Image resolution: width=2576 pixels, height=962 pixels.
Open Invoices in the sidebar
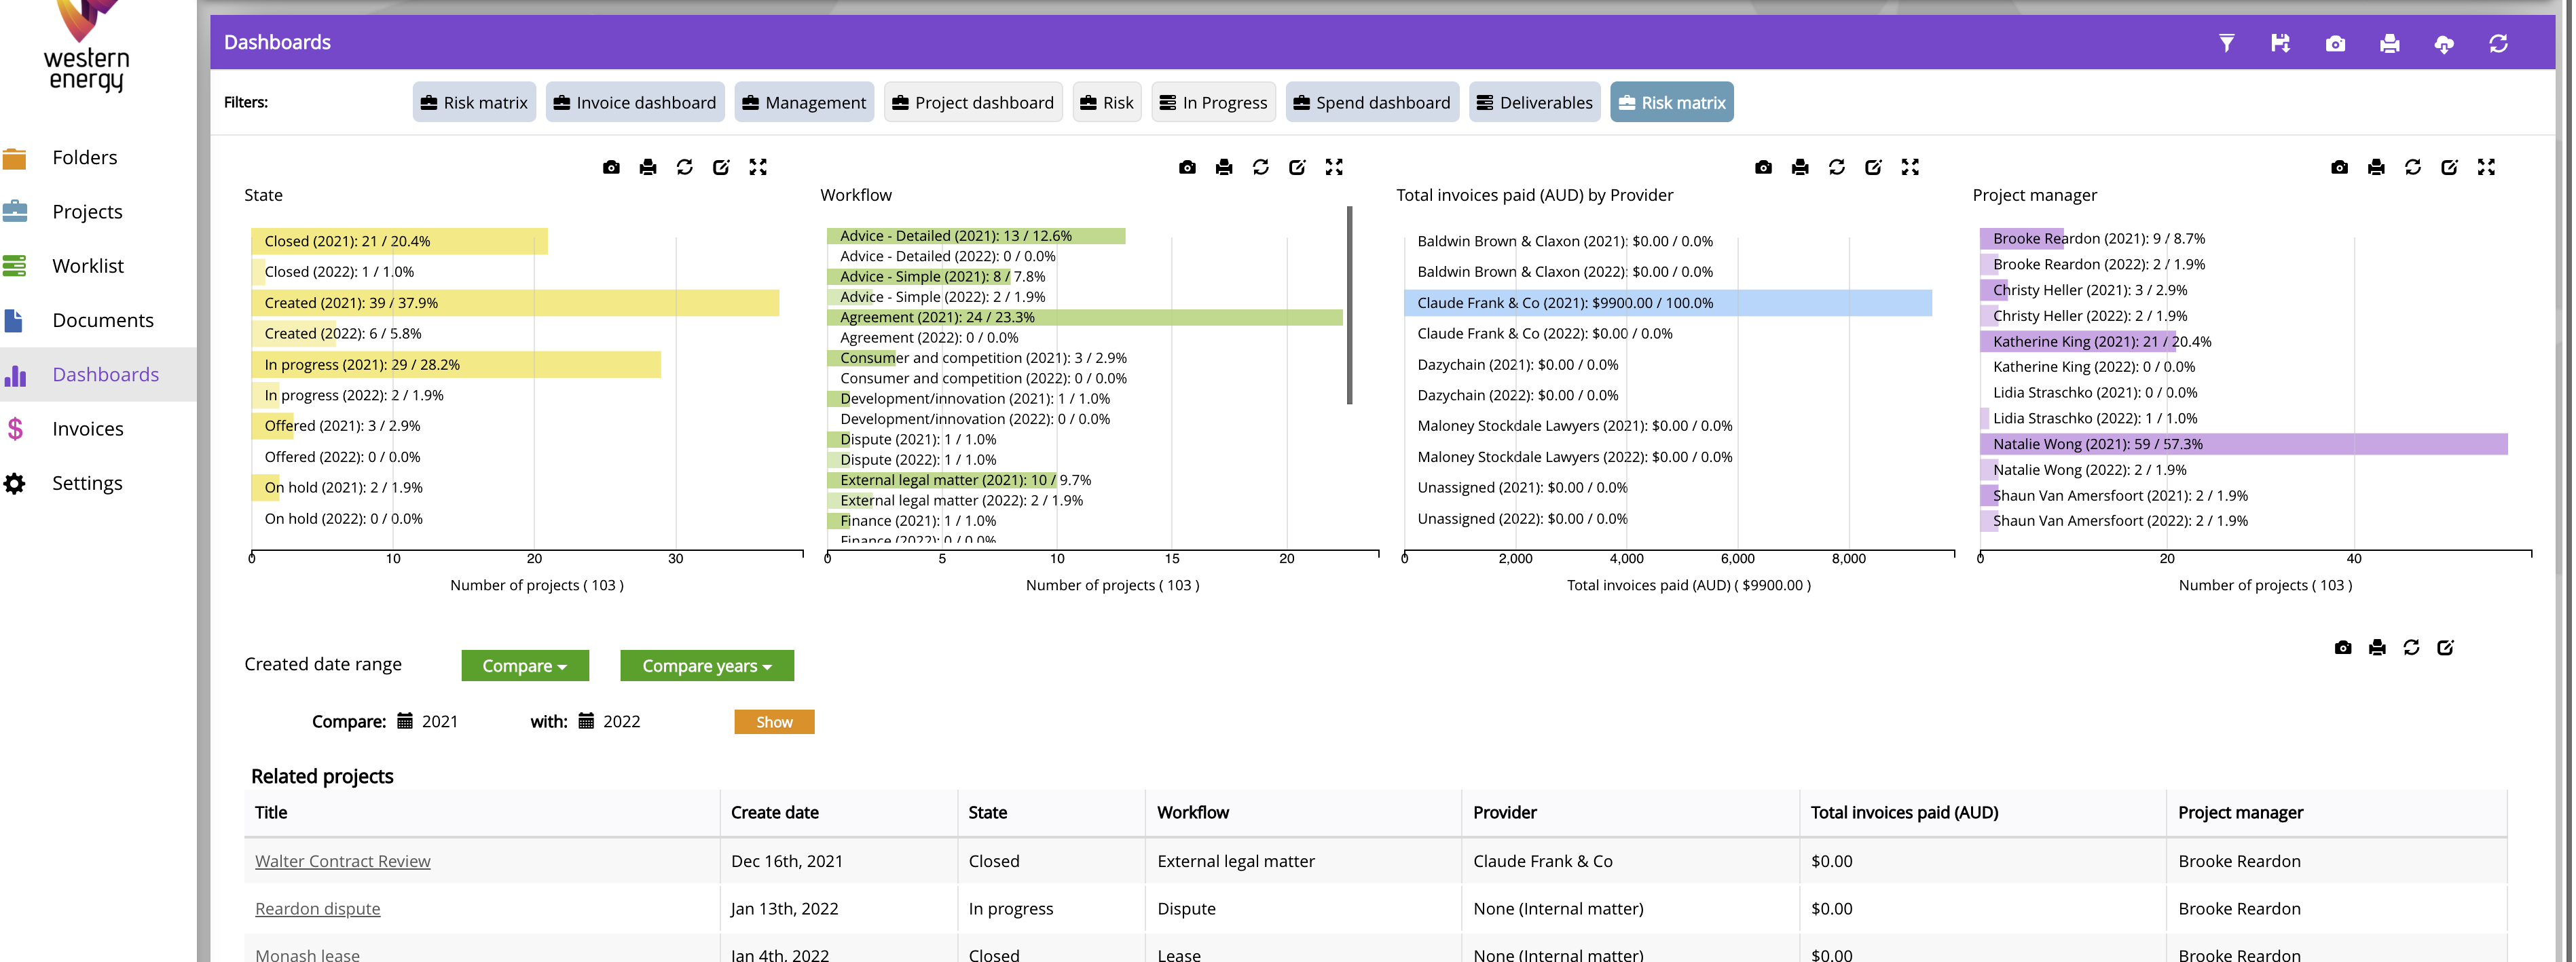point(88,429)
